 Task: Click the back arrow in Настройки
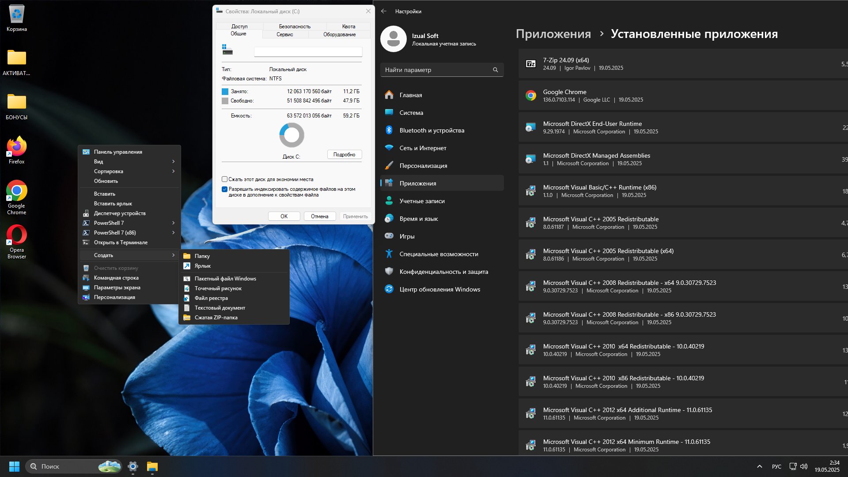coord(384,11)
